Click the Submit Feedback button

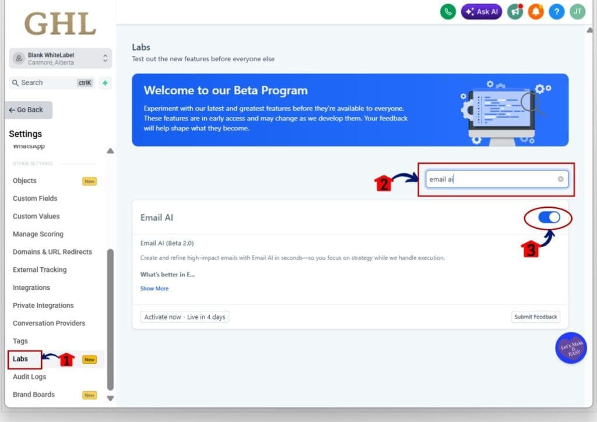point(535,317)
